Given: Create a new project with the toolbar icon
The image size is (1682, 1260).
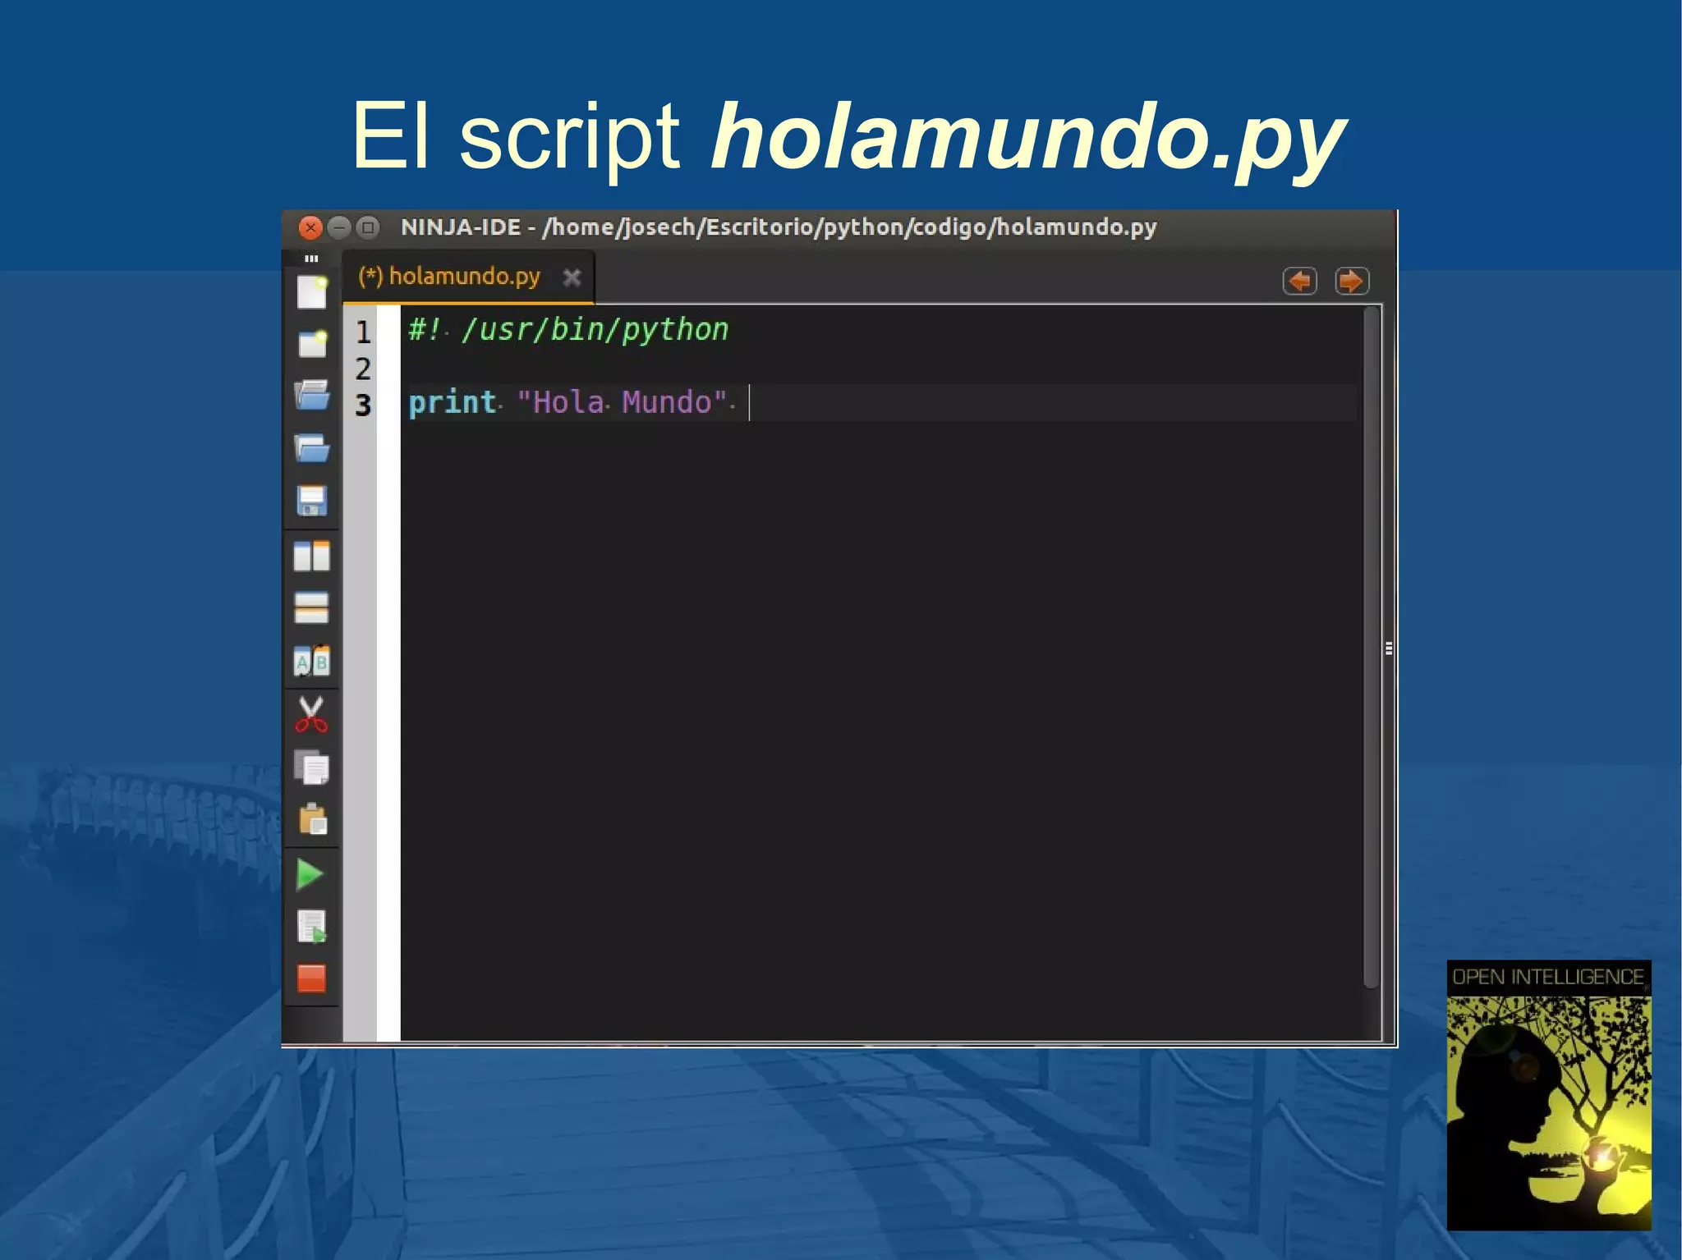Looking at the screenshot, I should (x=312, y=344).
